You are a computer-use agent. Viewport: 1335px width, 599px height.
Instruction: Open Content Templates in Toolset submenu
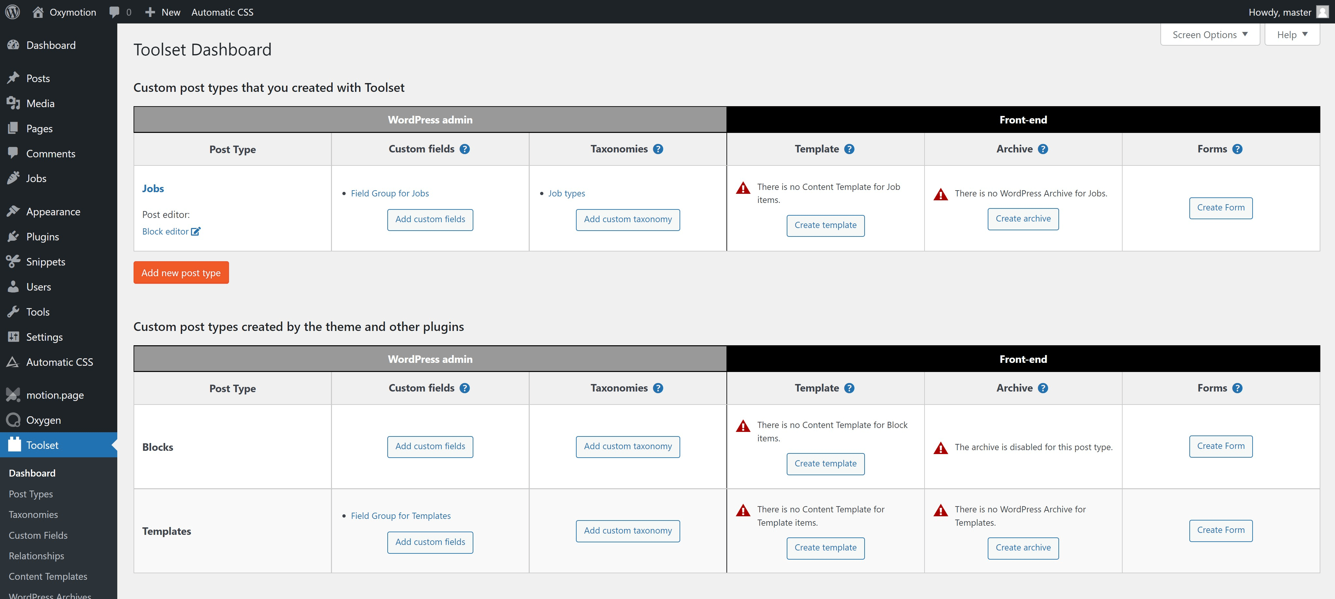pos(48,576)
